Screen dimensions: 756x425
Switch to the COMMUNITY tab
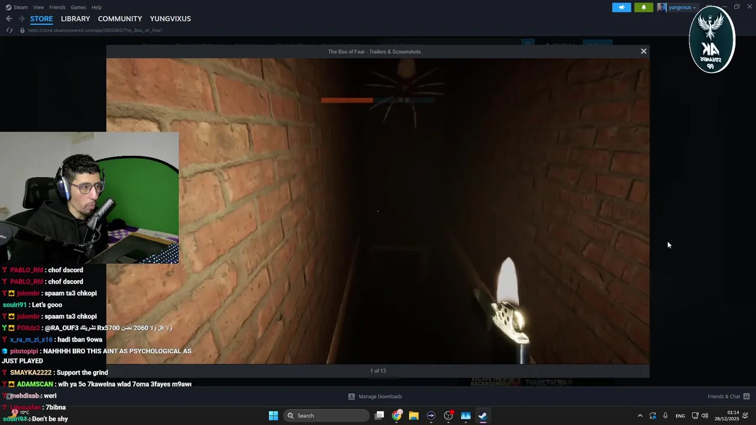coord(120,19)
